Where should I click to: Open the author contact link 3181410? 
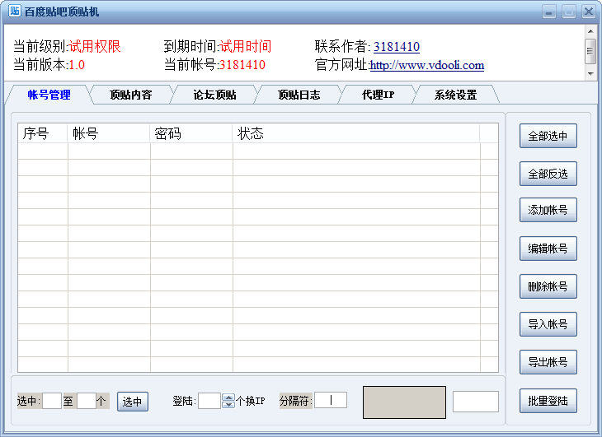pos(396,47)
